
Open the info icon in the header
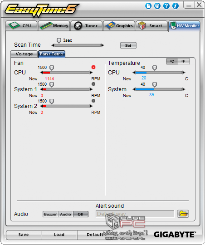(176, 6)
